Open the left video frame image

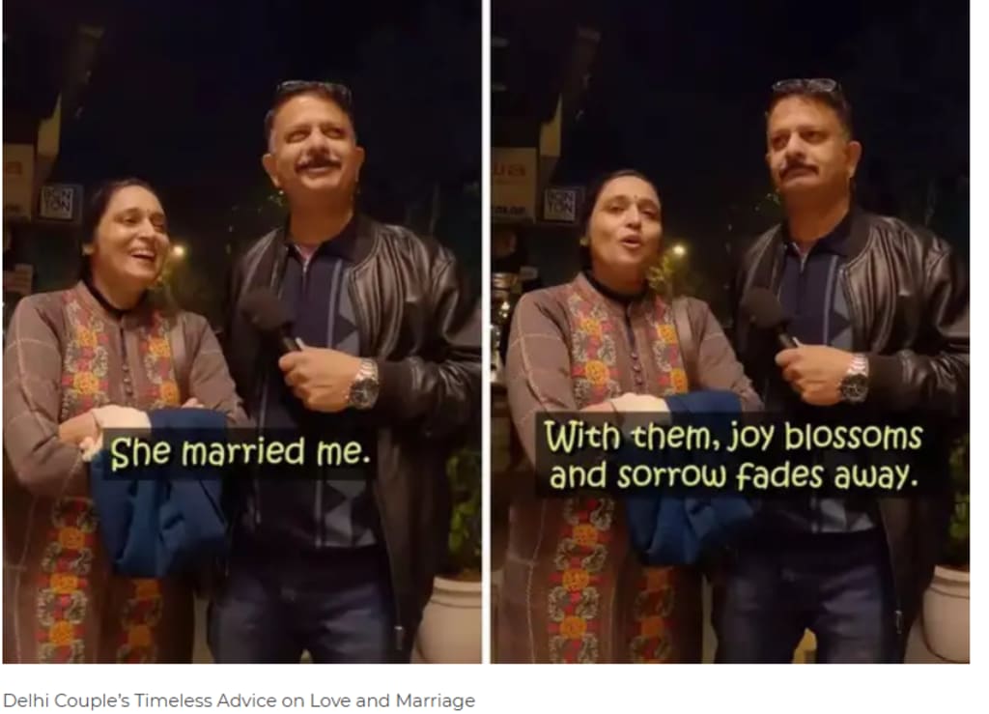coord(242,331)
